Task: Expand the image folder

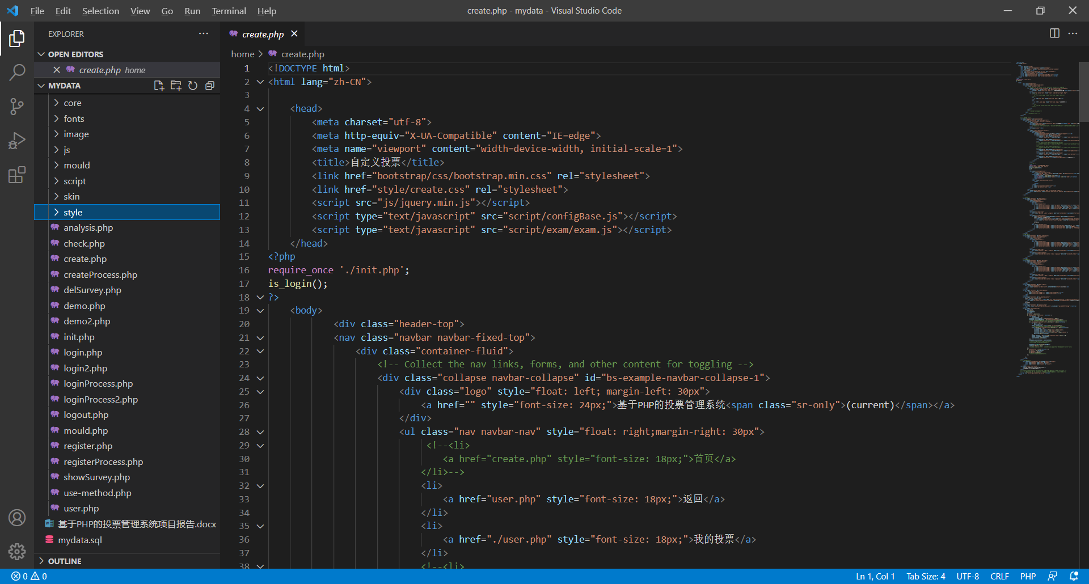Action: click(57, 134)
